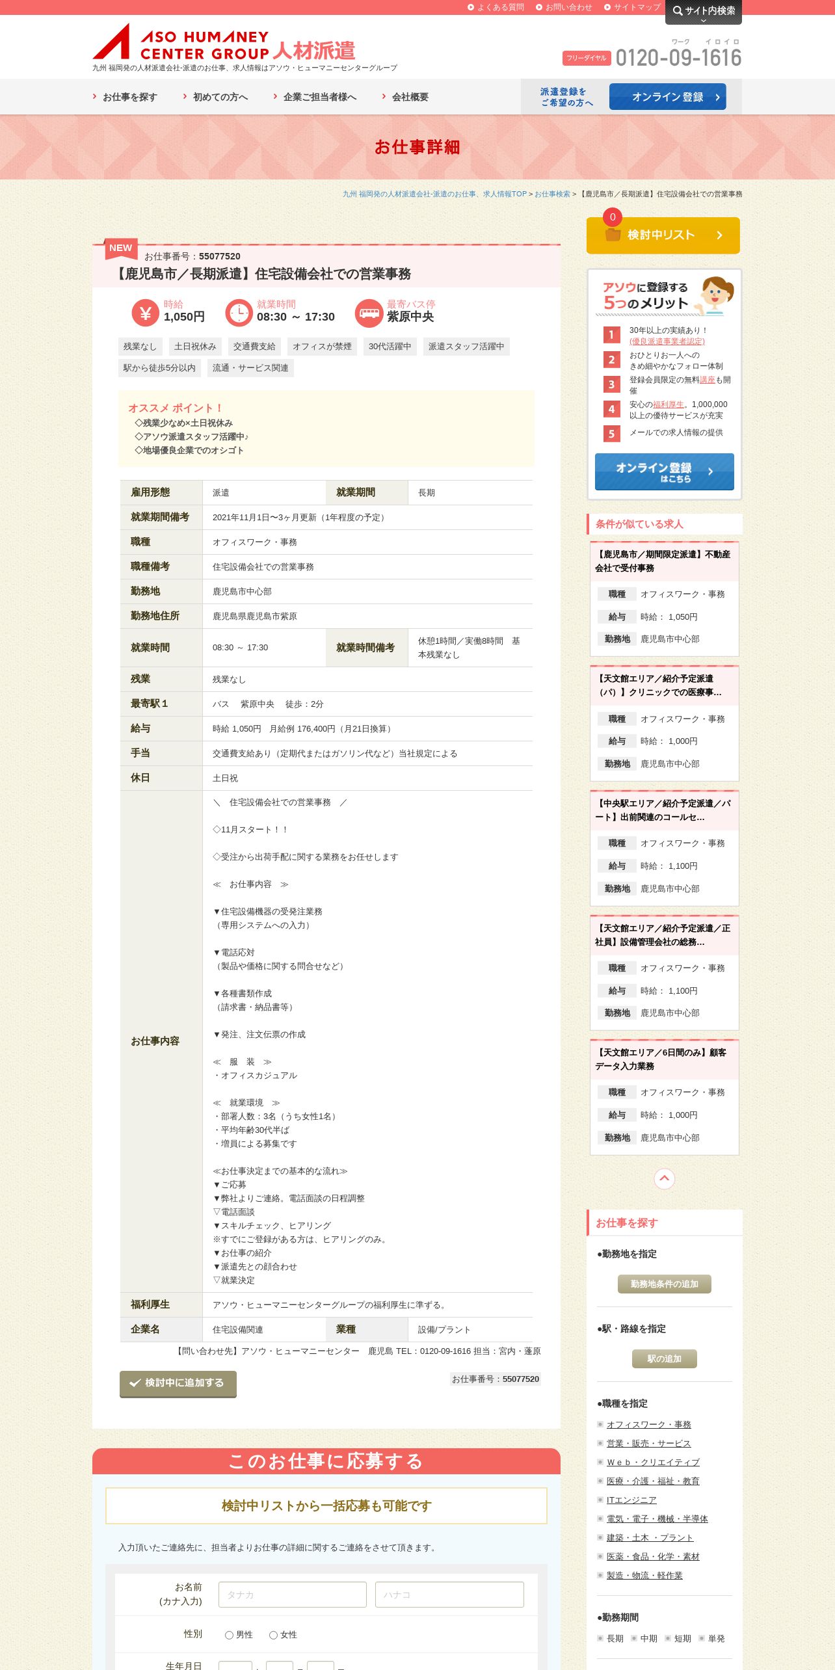Open the 企業ご担当者様へ nav menu
835x1670 pixels.
click(x=315, y=97)
